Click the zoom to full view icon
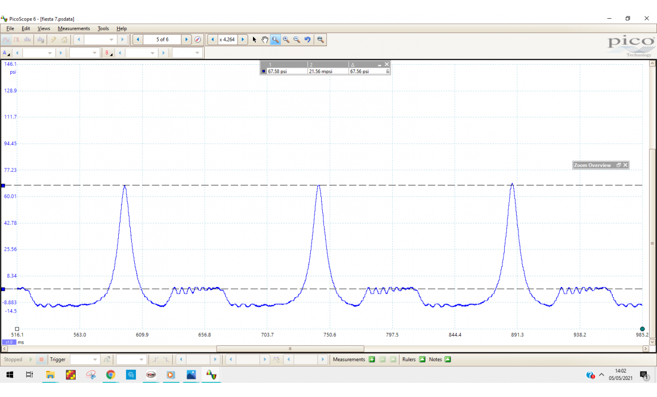The image size is (657, 397). (x=321, y=40)
